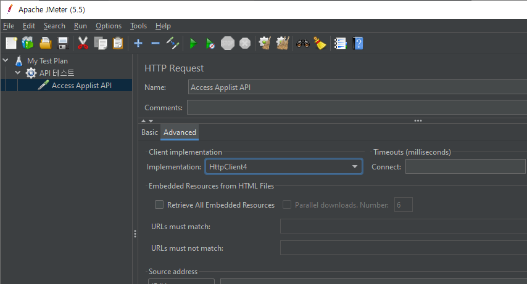The width and height of the screenshot is (527, 284).
Task: Click the JMeter feather title icon
Action: [10, 9]
